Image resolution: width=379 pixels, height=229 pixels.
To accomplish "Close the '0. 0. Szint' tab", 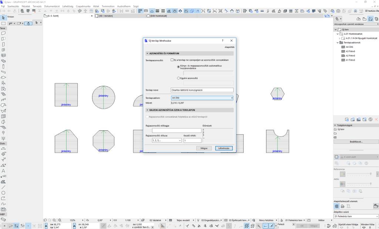I will coord(92,16).
